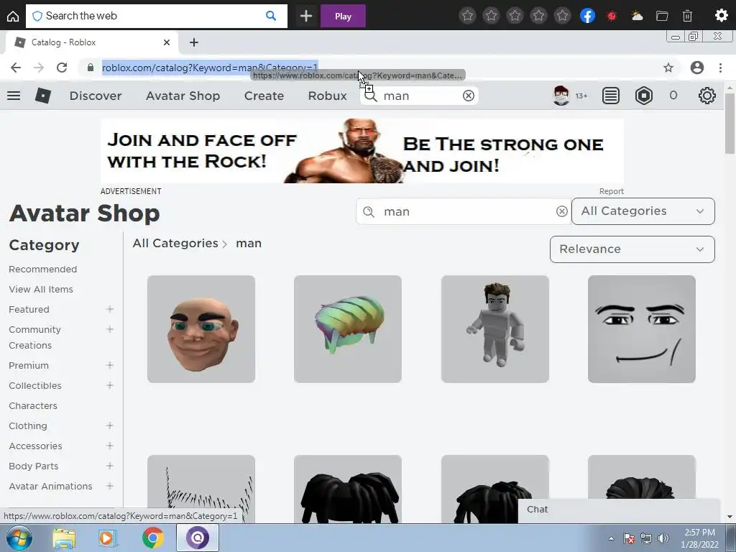Click the trash bin icon in top toolbar

point(687,16)
